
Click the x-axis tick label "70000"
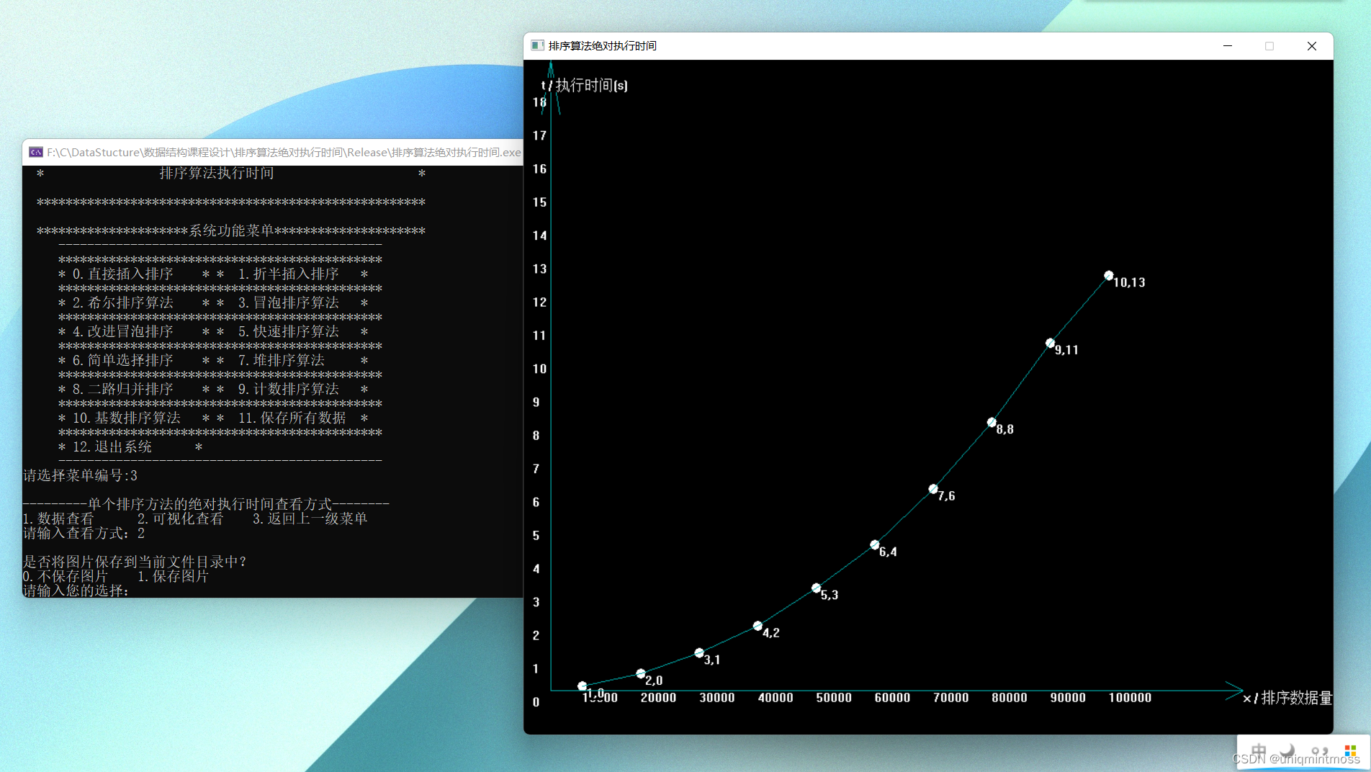pos(951,698)
